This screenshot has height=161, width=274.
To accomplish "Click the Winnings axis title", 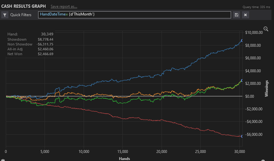I will coord(266,88).
